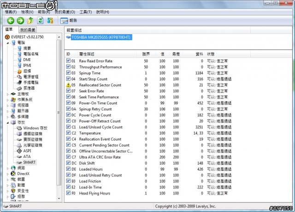Screen dimensions: 295x212
Task: Click the tree scrollbar down arrow
Action: point(59,199)
